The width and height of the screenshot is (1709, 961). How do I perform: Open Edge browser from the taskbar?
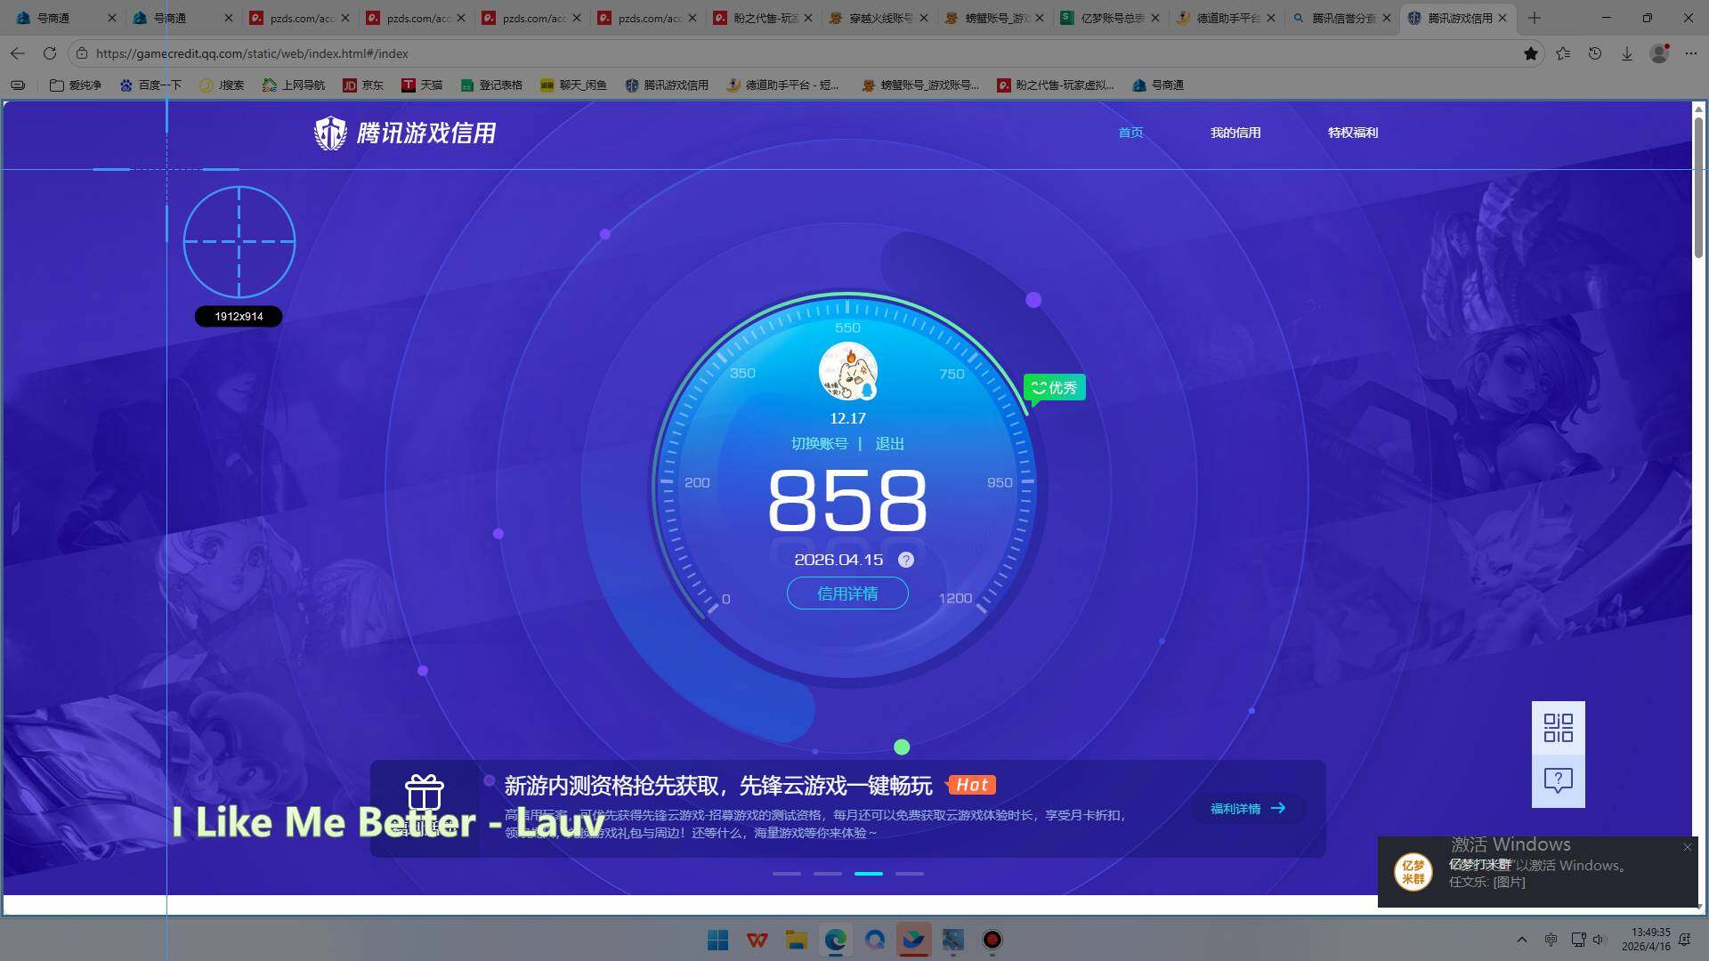click(x=835, y=941)
